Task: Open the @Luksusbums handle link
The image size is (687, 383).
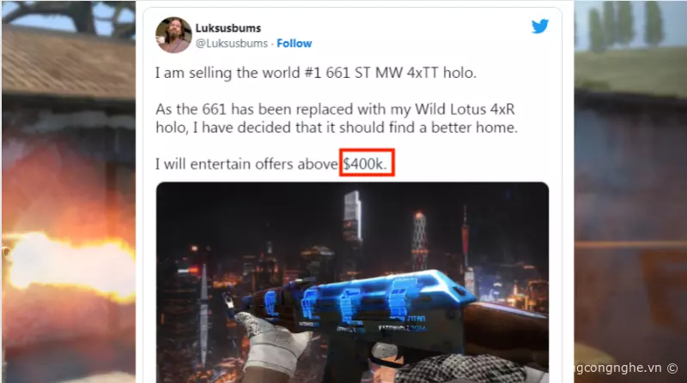Action: (231, 44)
